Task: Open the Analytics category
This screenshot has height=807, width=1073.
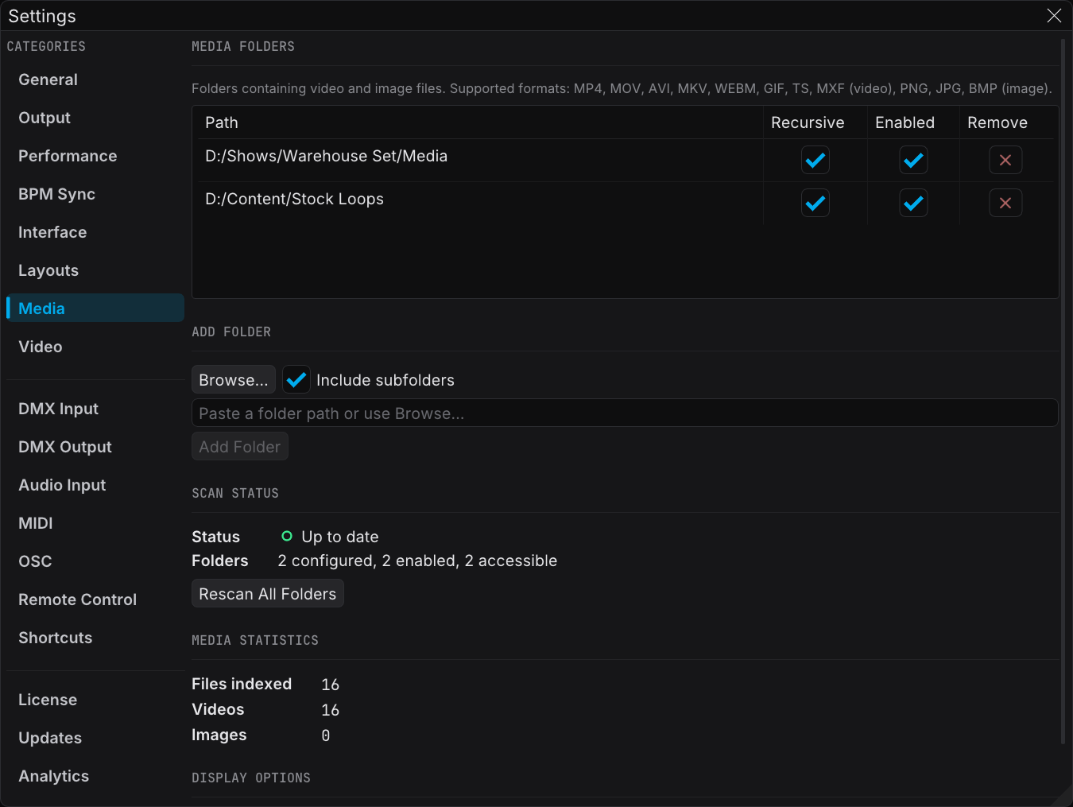Action: point(95,776)
